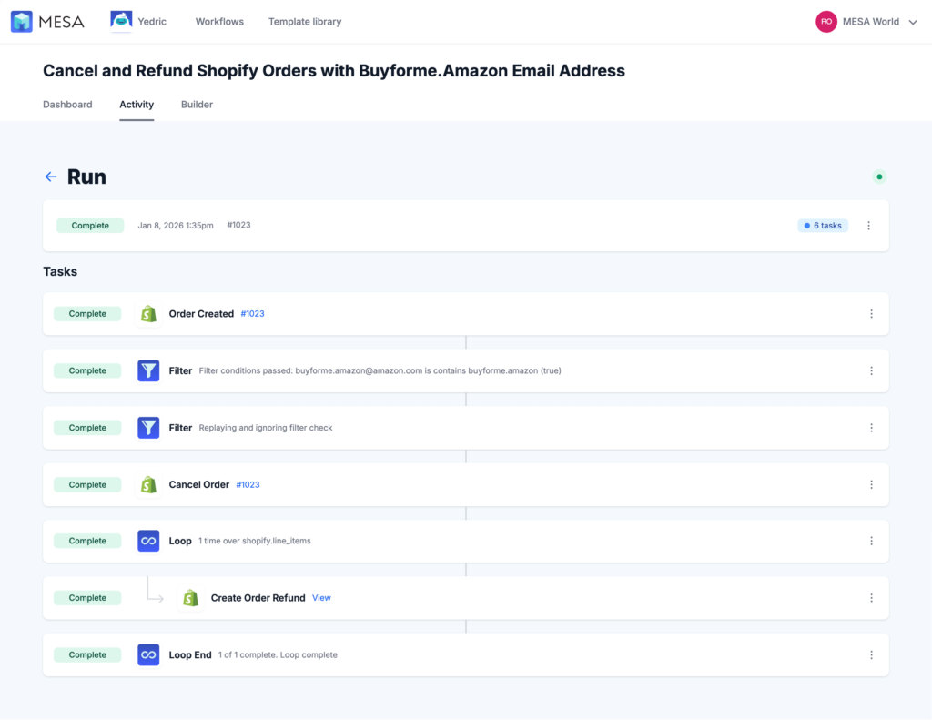
Task: Click the Shopify icon on Cancel Order
Action: [148, 484]
